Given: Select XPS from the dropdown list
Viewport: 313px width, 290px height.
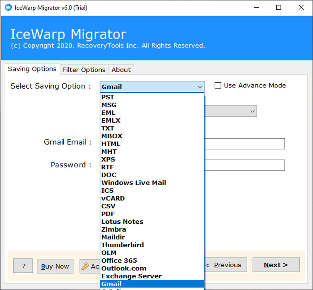Looking at the screenshot, I should pos(152,159).
